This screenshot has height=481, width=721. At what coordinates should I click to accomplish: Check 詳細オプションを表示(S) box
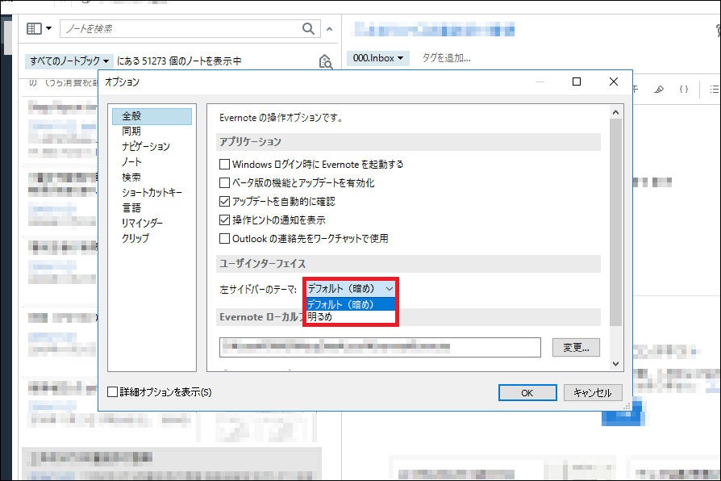pyautogui.click(x=112, y=391)
